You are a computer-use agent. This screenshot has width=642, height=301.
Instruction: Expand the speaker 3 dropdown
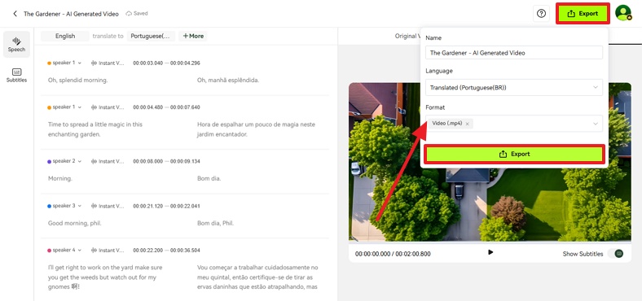click(x=79, y=206)
